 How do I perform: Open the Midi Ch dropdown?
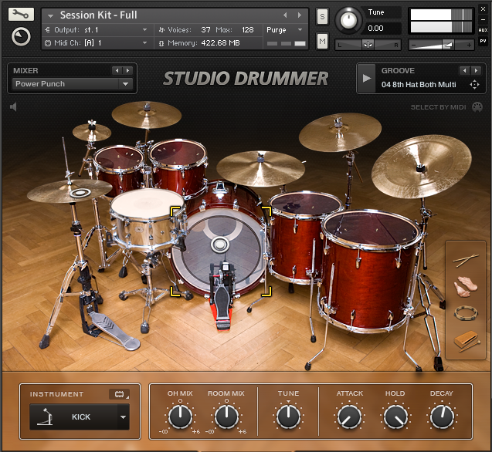(x=145, y=43)
